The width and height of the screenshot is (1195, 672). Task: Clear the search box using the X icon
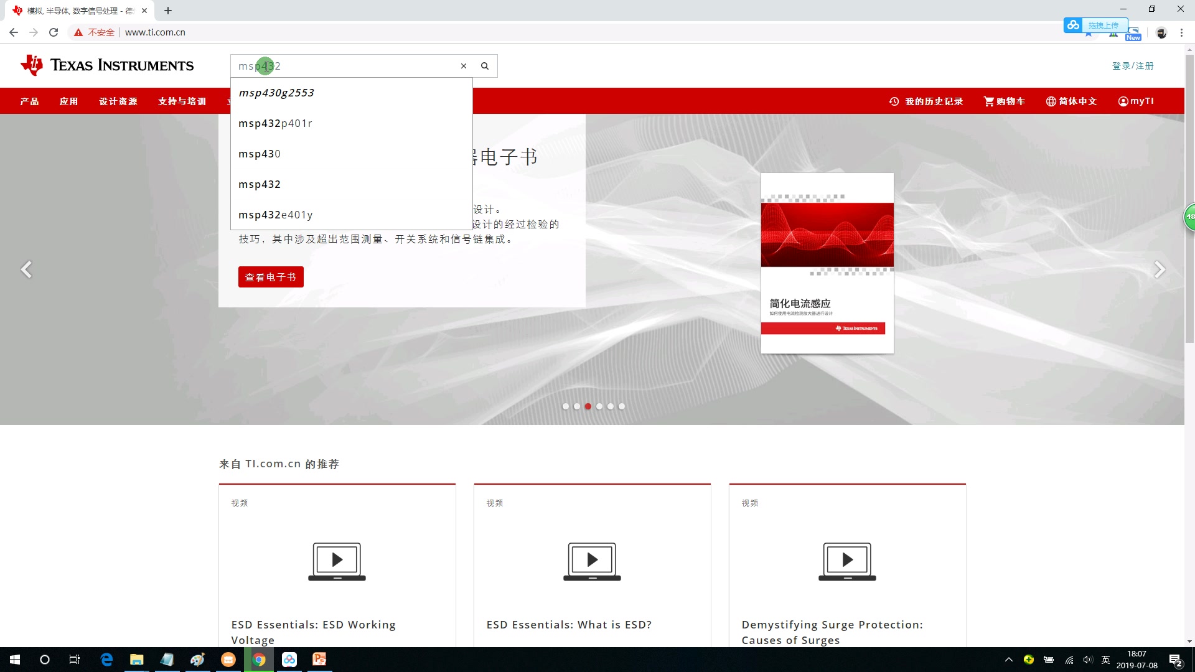[464, 65]
